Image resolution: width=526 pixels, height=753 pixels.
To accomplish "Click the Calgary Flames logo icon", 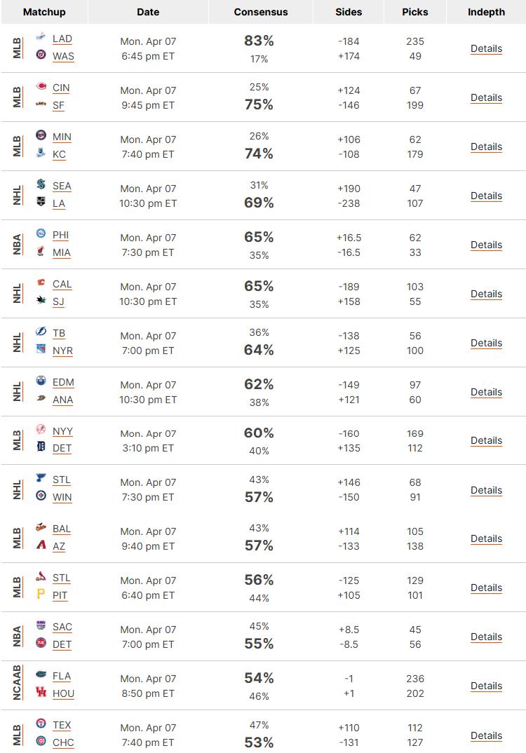I will pyautogui.click(x=41, y=283).
